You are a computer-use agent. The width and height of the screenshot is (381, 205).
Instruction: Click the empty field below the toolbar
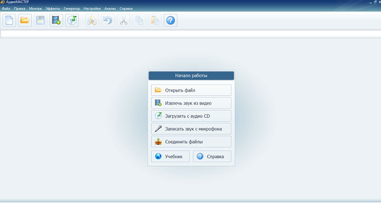190,34
